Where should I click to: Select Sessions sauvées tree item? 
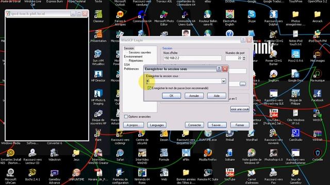pyautogui.click(x=140, y=52)
